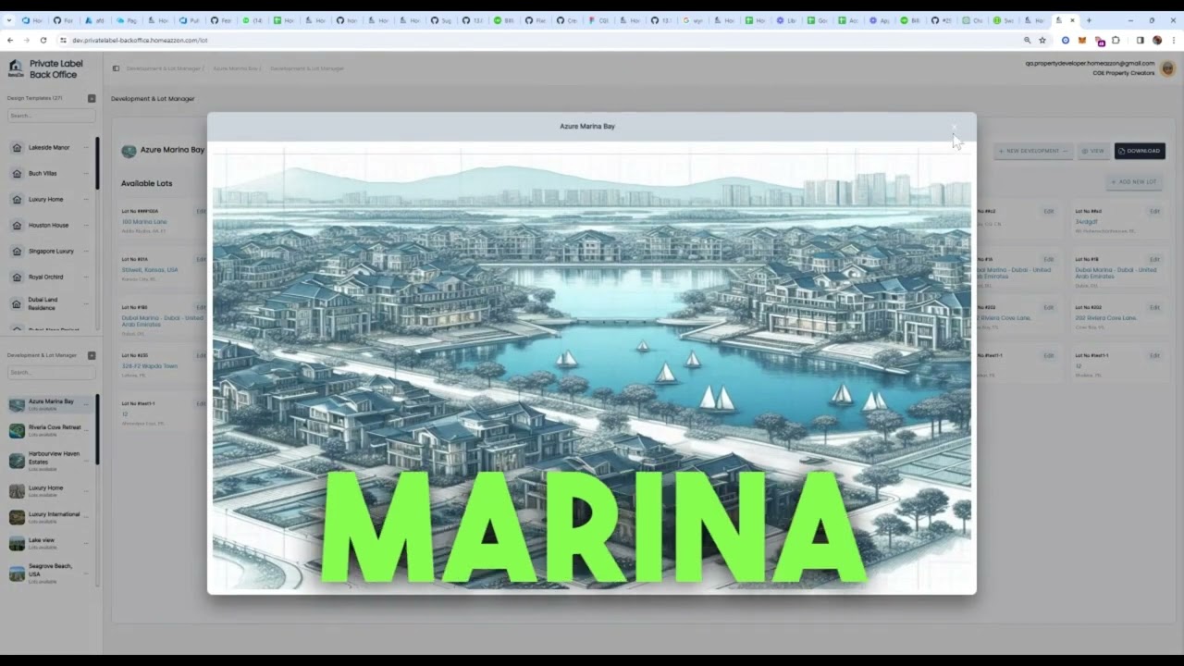This screenshot has width=1184, height=666.
Task: Open options menu for Singapore Luxury
Action: tap(86, 251)
